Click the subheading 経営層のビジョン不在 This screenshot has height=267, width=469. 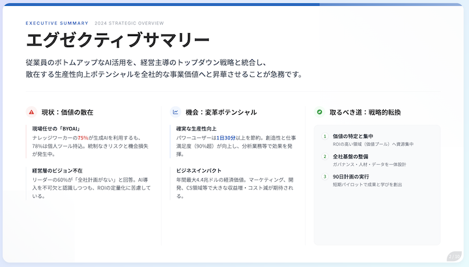pos(57,171)
